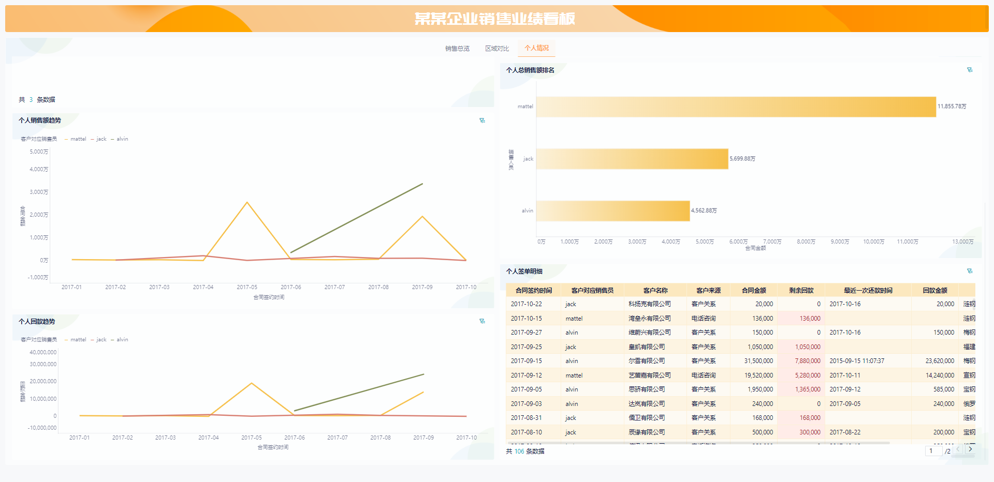Click the 剩余回款 column header
This screenshot has width=994, height=482.
coord(801,291)
